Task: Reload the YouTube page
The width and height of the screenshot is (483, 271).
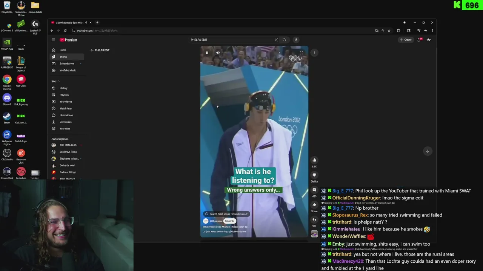Action: (x=65, y=30)
